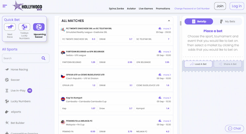Bet on OFK Belgrade at 1.55
The width and height of the screenshot is (246, 134).
153,62
